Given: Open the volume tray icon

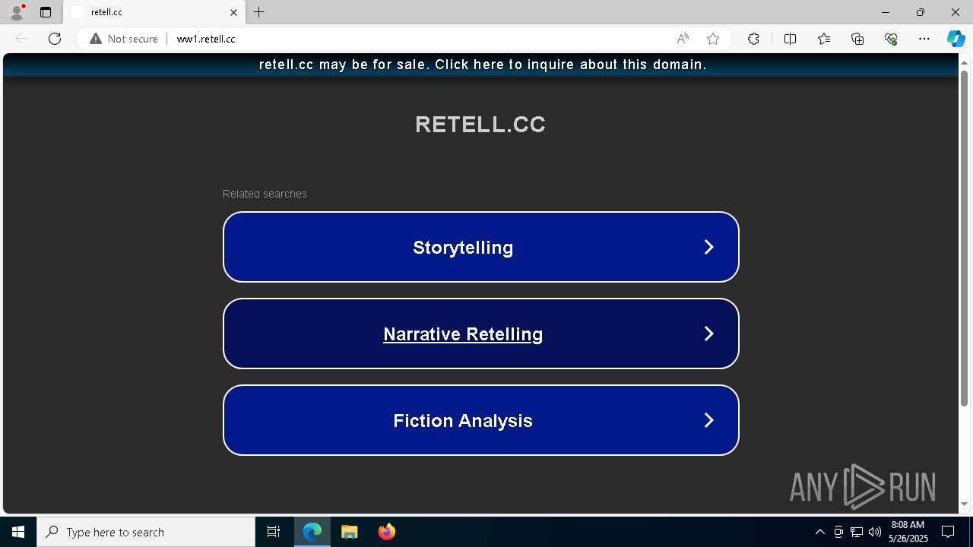Looking at the screenshot, I should click(x=875, y=532).
